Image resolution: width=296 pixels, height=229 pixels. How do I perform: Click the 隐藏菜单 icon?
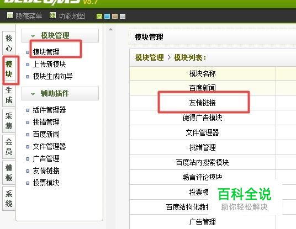(10, 15)
